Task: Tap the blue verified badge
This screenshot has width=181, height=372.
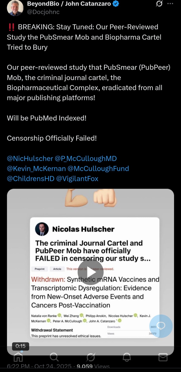Action: click(x=116, y=4)
